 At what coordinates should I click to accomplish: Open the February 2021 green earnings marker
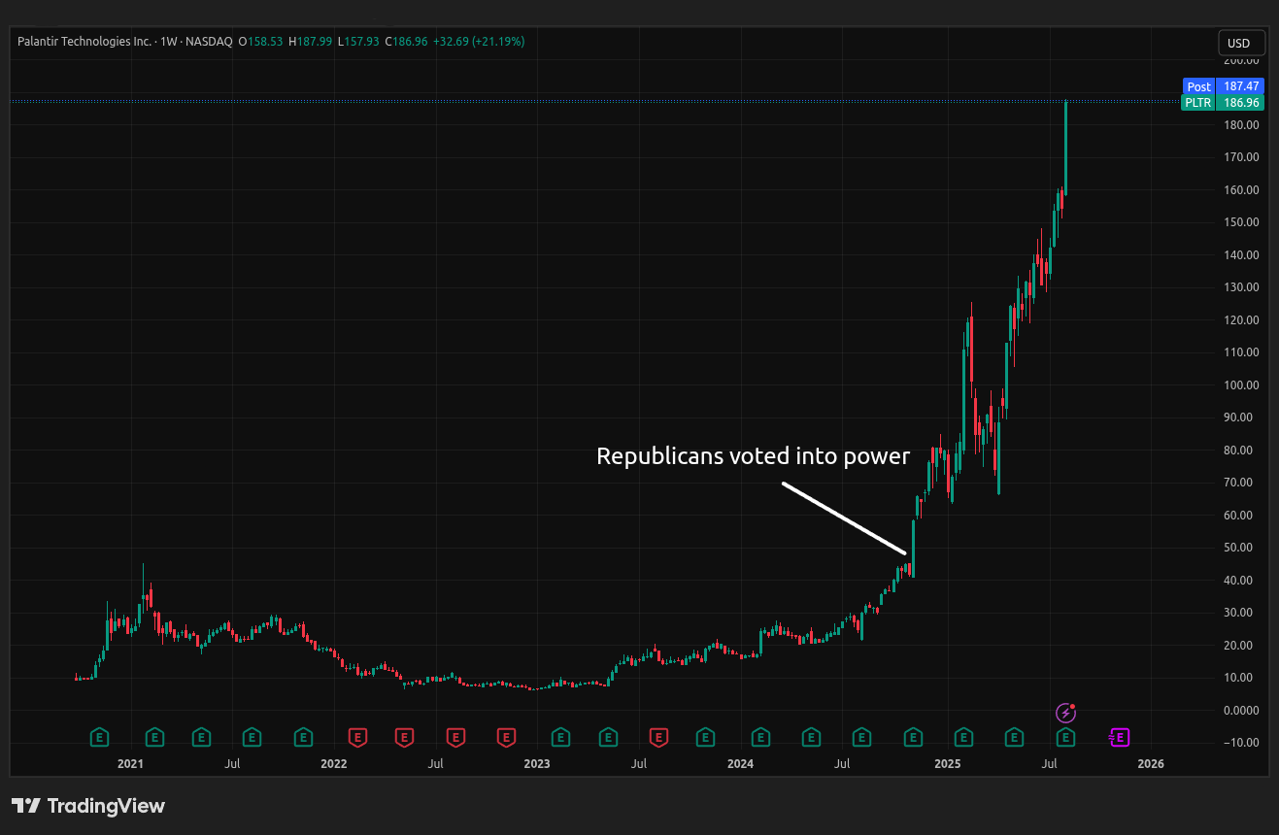pyautogui.click(x=155, y=738)
